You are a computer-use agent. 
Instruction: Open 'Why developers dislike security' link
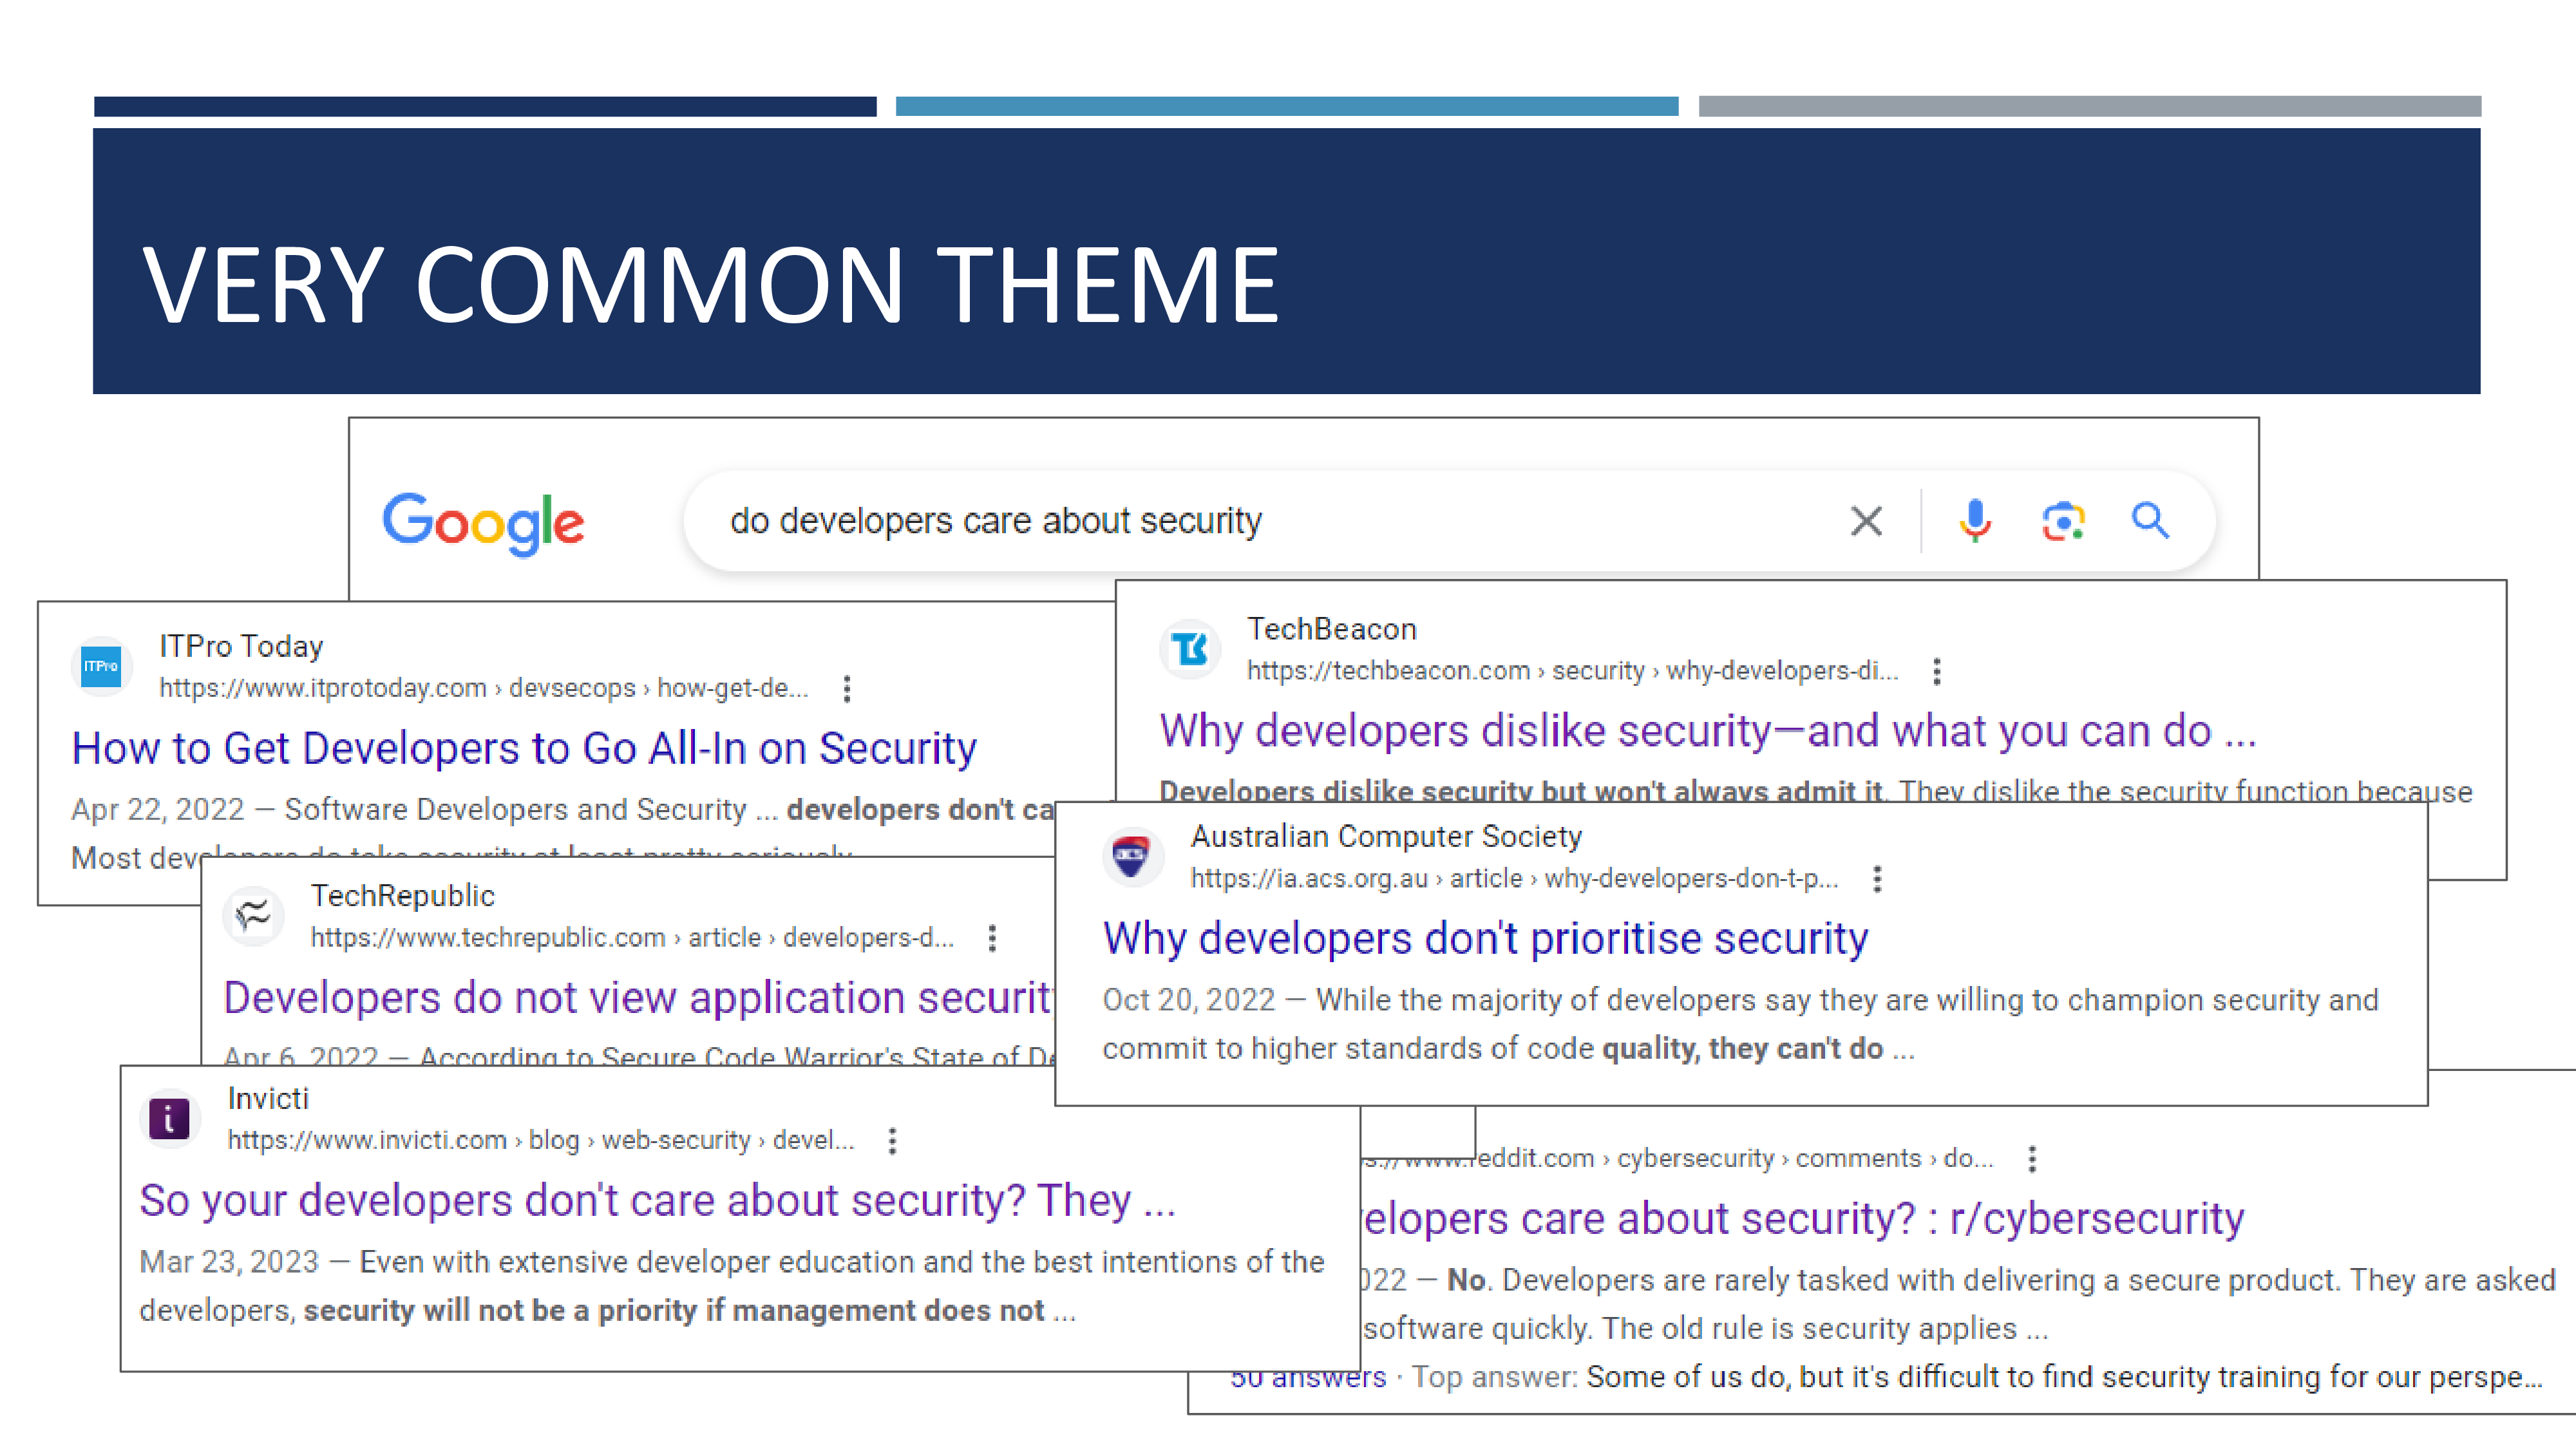click(x=1708, y=731)
